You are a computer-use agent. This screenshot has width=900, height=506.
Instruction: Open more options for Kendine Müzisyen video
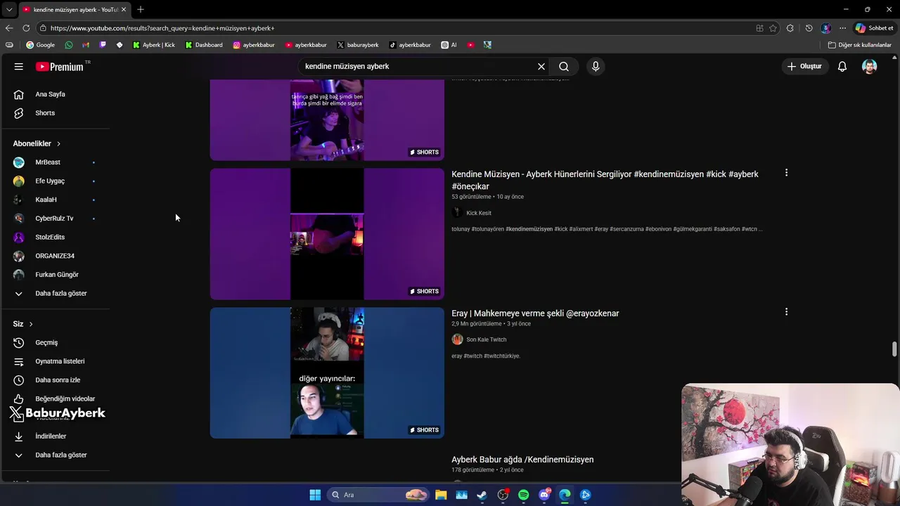pyautogui.click(x=786, y=173)
